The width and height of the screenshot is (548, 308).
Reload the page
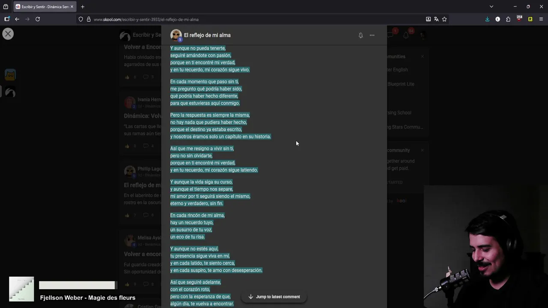[x=38, y=19]
